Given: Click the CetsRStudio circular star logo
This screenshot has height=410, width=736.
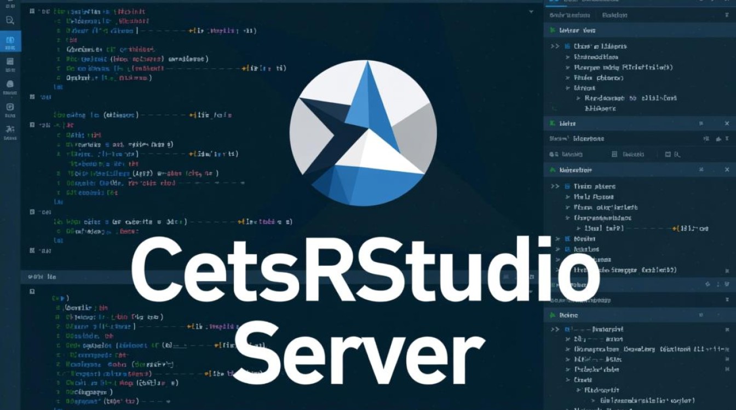Looking at the screenshot, I should point(363,132).
